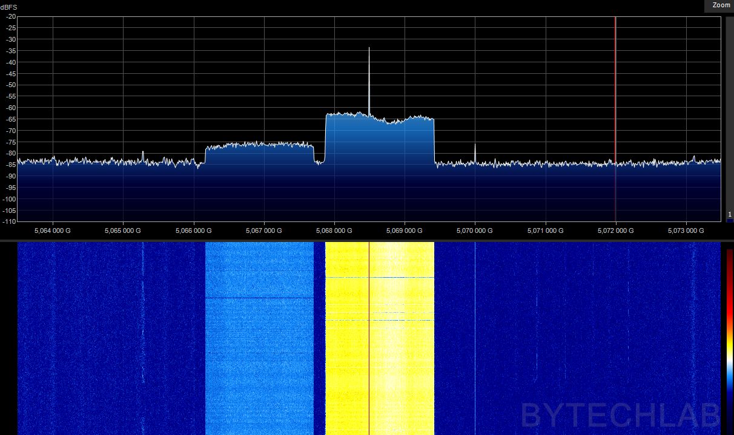Click the -35 level on the dBFS axis
This screenshot has height=435, width=734.
click(x=11, y=51)
